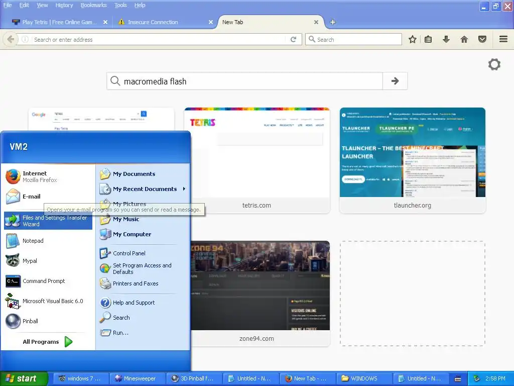Image resolution: width=514 pixels, height=386 pixels.
Task: Launch Microsoft Visual Basic 6.0
Action: [48, 301]
